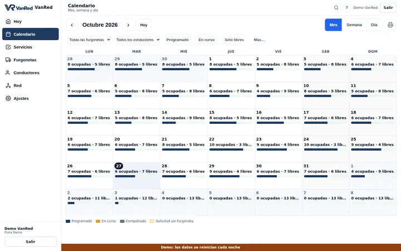Click "2 ocupadas" text on November 2
Viewport: 401px width, 251px height.
tap(79, 198)
